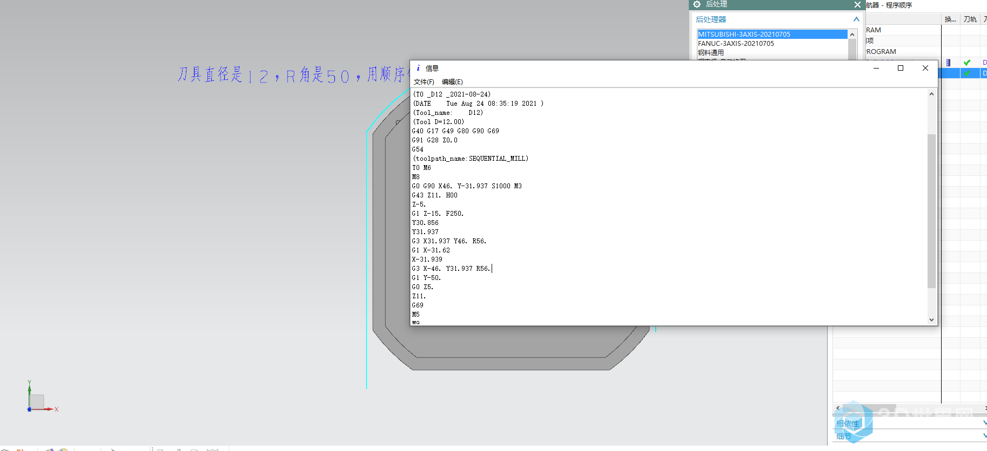The width and height of the screenshot is (987, 451).
Task: Close the 信息 window
Action: point(925,68)
